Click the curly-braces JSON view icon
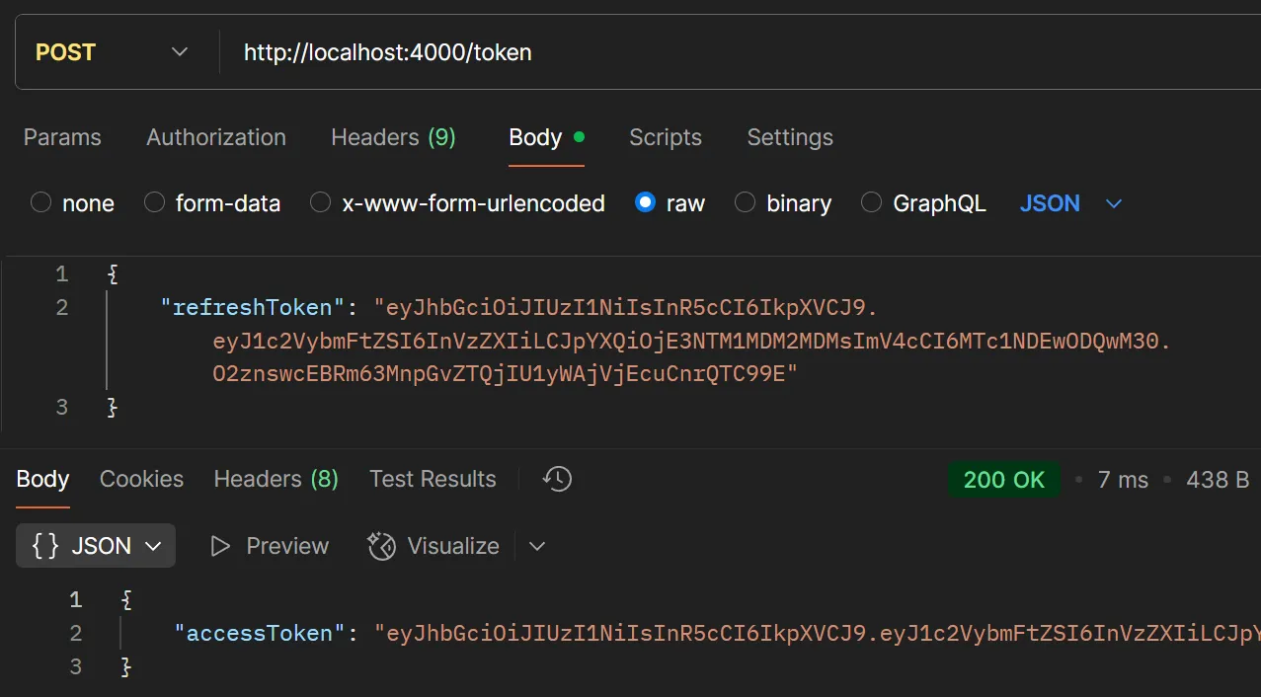The height and width of the screenshot is (697, 1261). tap(43, 545)
